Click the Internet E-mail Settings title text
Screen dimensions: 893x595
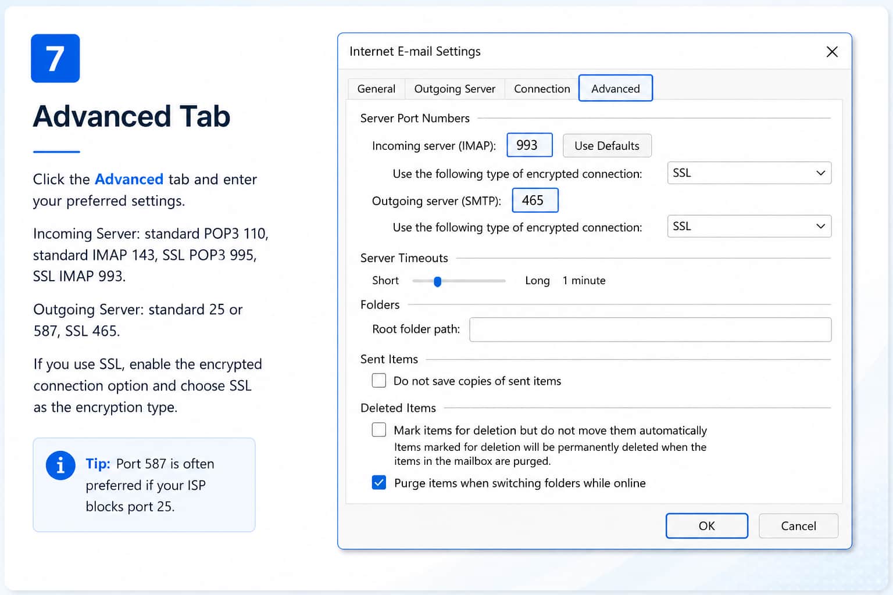tap(415, 51)
